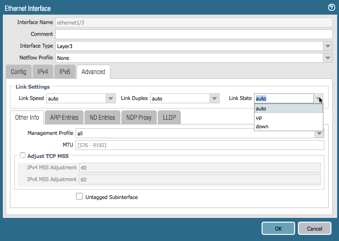This screenshot has width=339, height=241.
Task: Focus the Comment text field
Action: point(194,34)
